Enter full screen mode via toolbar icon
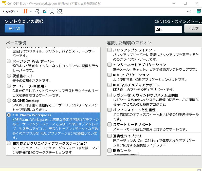This screenshot has height=171, width=202. click(x=52, y=11)
